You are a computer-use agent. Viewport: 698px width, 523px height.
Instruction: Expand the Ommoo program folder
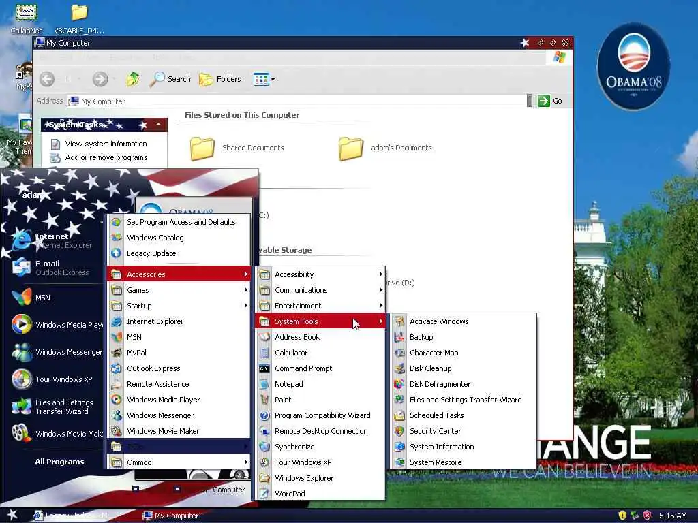coord(179,462)
